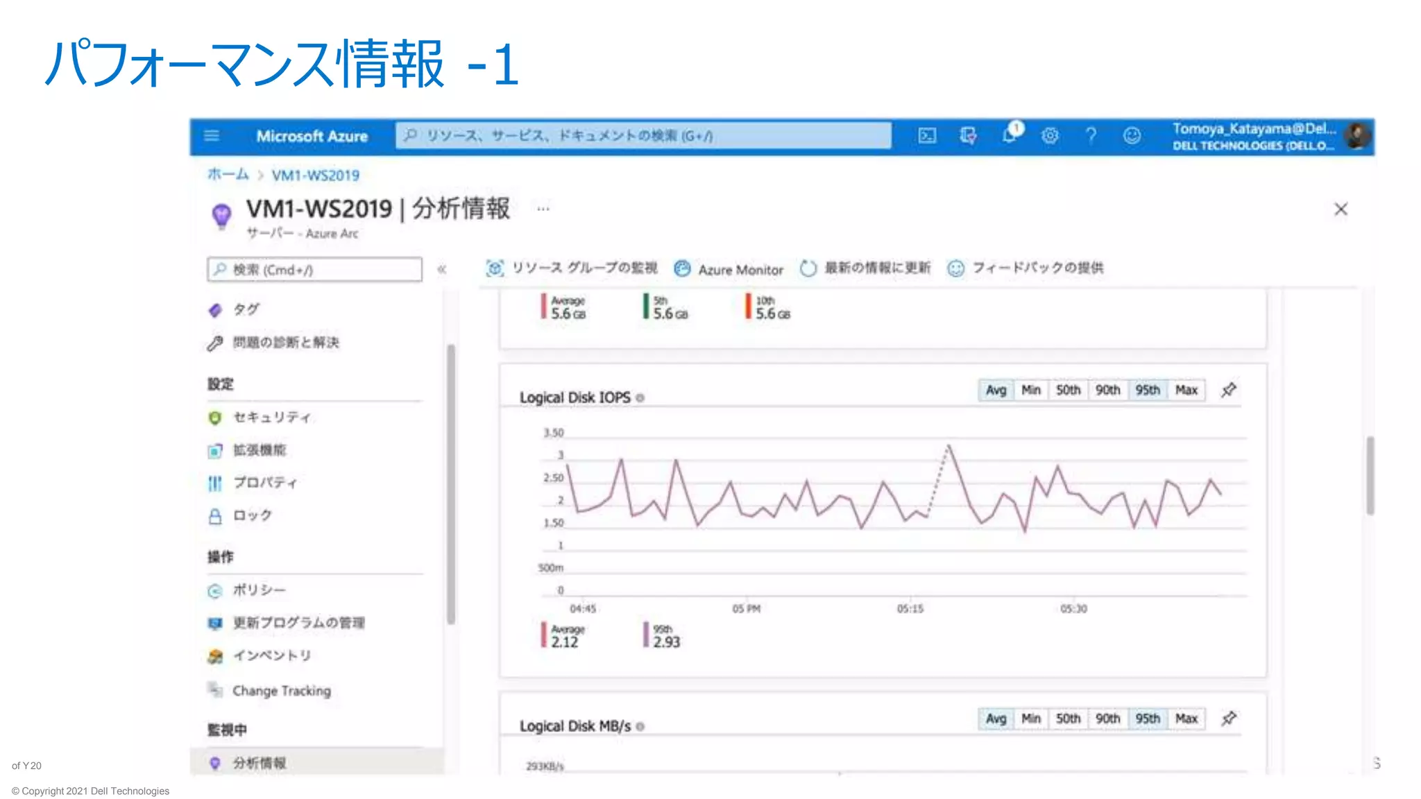
Task: Pin the Logical Disk MB/s chart
Action: coord(1229,719)
